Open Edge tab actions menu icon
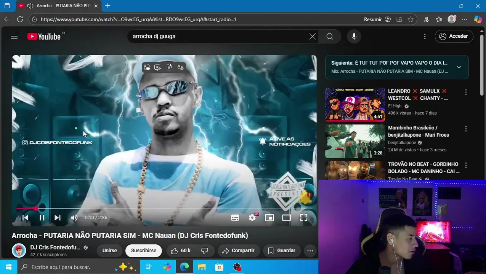 pyautogui.click(x=7, y=6)
